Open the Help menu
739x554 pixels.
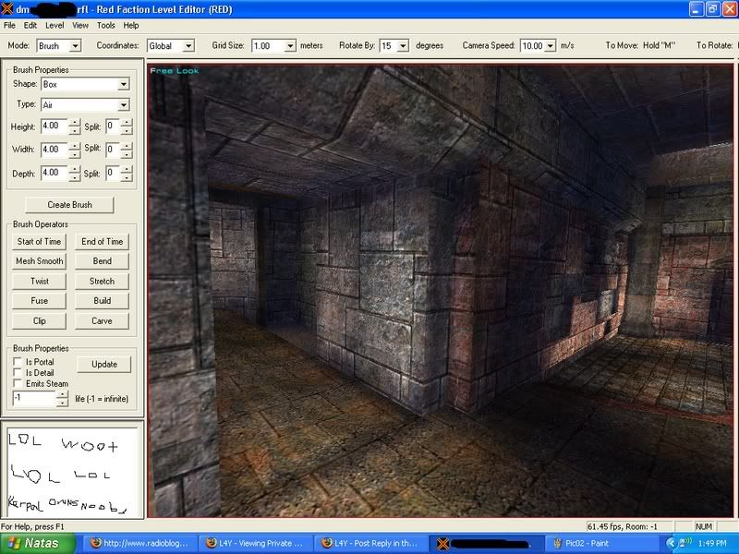[131, 26]
